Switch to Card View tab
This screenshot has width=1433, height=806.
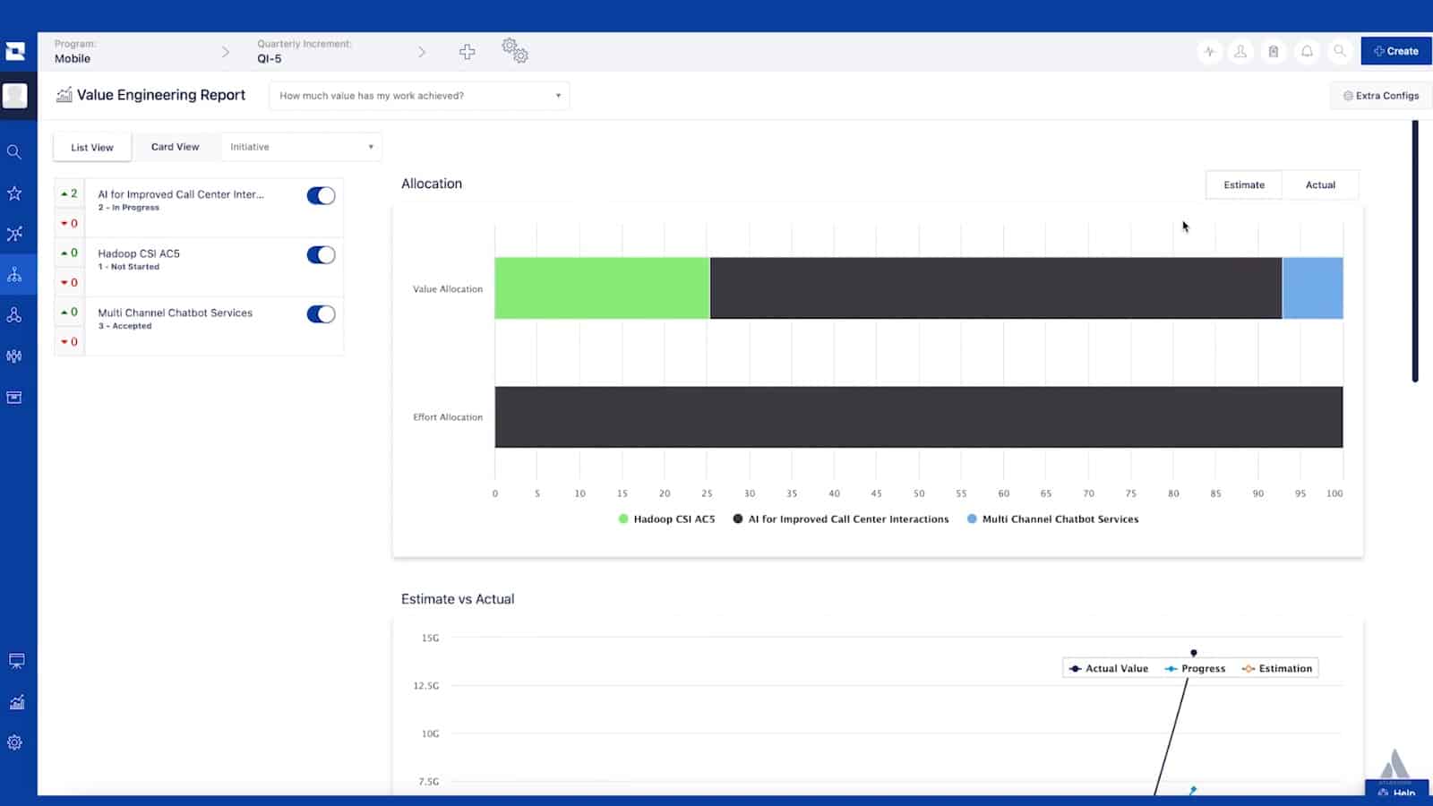tap(175, 146)
